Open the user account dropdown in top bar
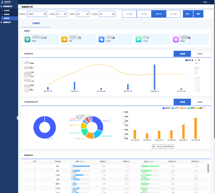 point(206,2)
